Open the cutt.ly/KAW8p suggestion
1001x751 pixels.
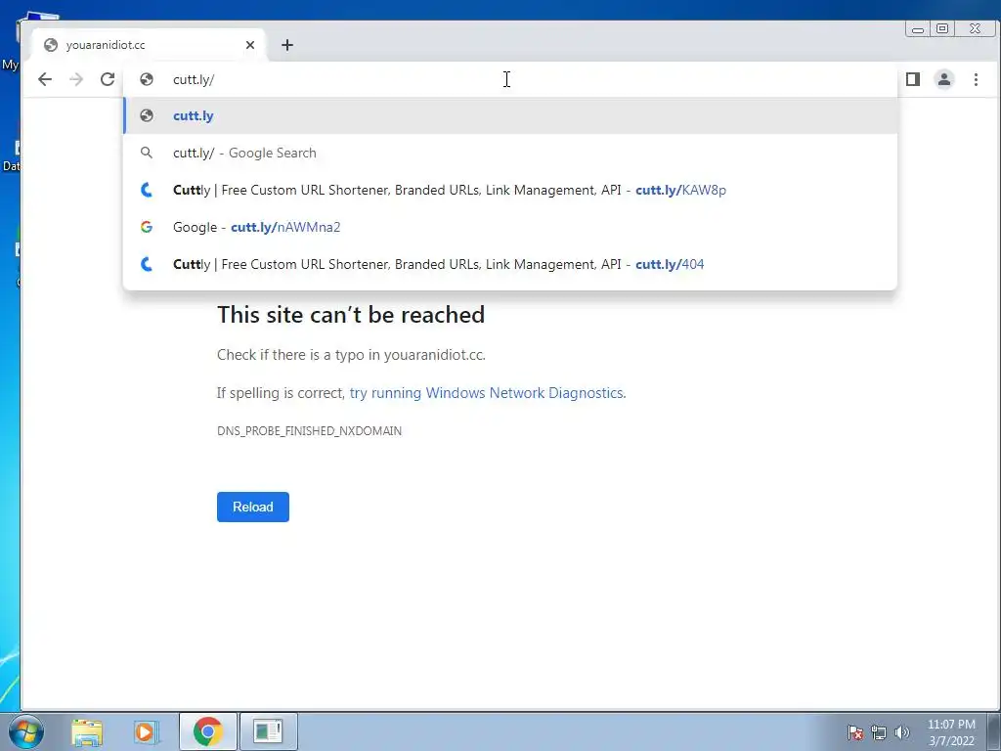point(510,190)
